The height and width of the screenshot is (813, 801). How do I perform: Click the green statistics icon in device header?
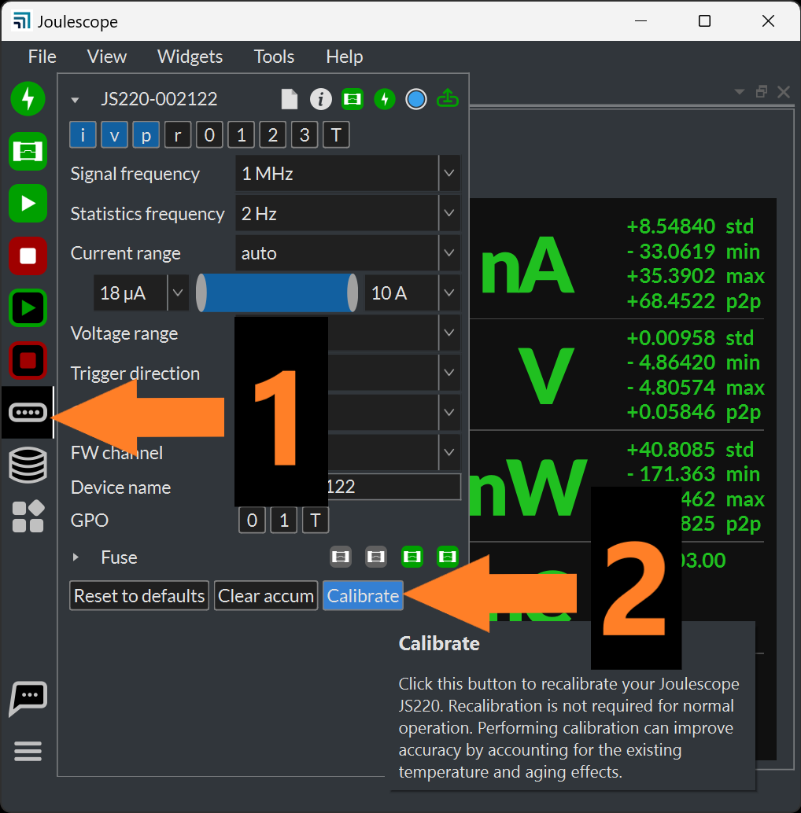click(353, 99)
